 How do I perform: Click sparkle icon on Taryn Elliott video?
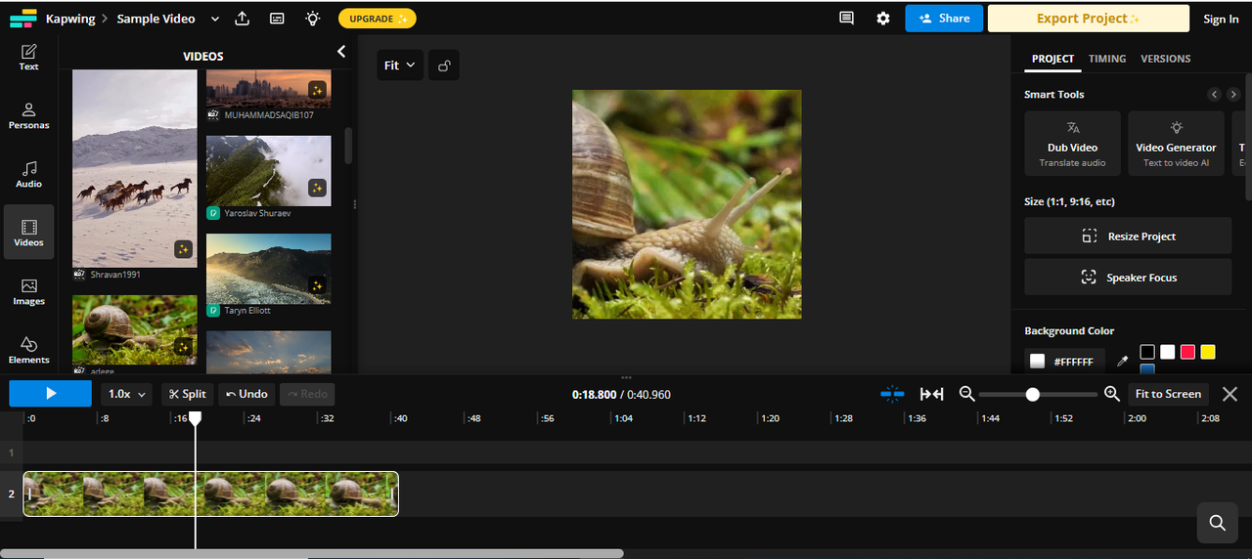click(317, 285)
